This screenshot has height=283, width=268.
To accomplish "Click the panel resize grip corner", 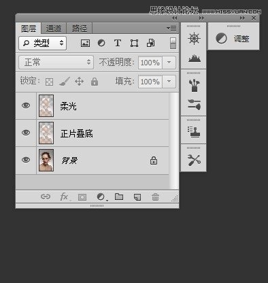I will [x=175, y=199].
